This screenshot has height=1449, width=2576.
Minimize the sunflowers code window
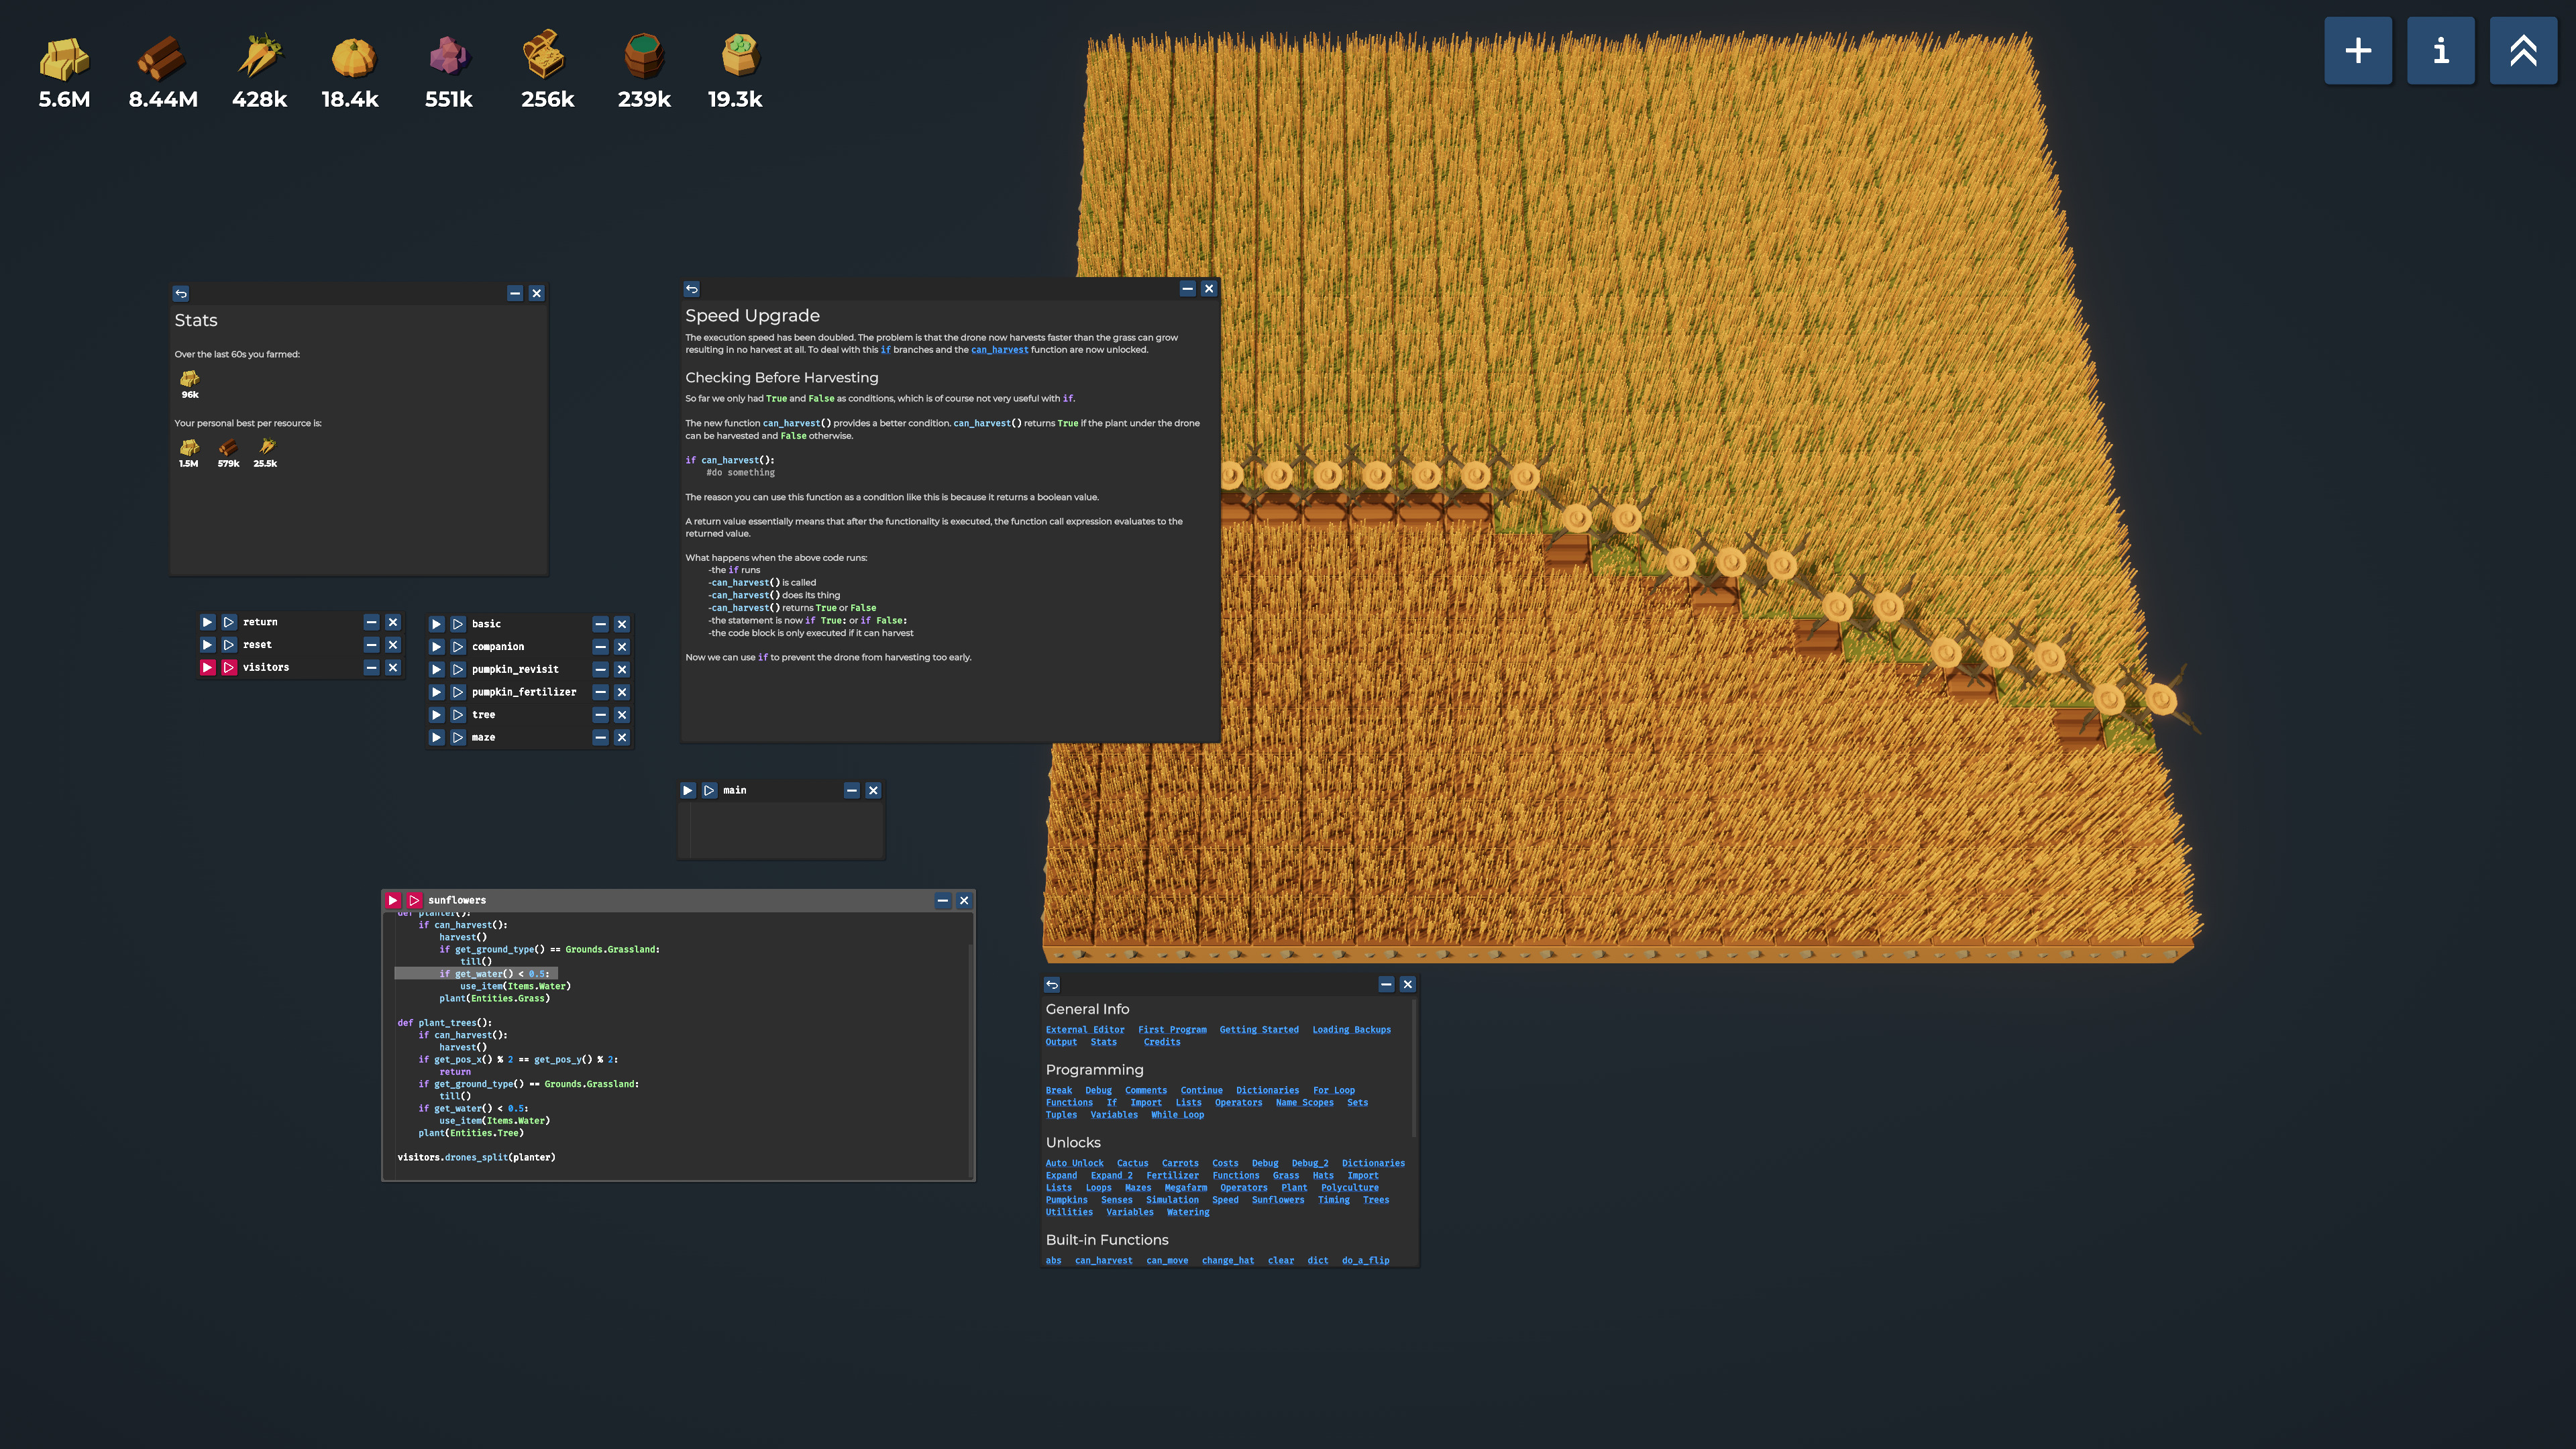click(942, 900)
